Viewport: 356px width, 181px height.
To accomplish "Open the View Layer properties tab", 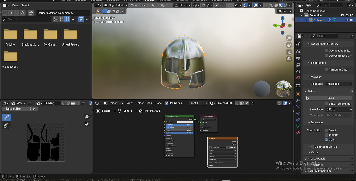I will coord(298,65).
